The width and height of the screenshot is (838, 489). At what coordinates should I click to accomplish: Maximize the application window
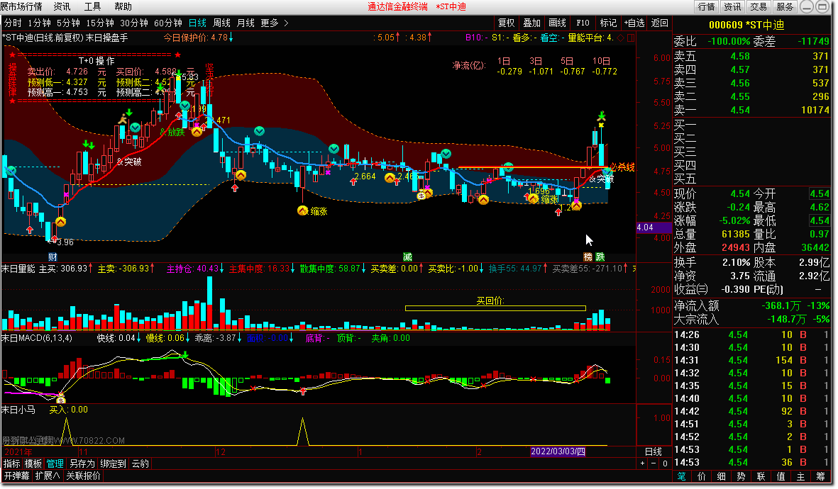pos(822,6)
